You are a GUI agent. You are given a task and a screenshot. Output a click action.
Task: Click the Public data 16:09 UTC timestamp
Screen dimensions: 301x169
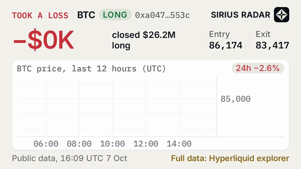click(70, 158)
